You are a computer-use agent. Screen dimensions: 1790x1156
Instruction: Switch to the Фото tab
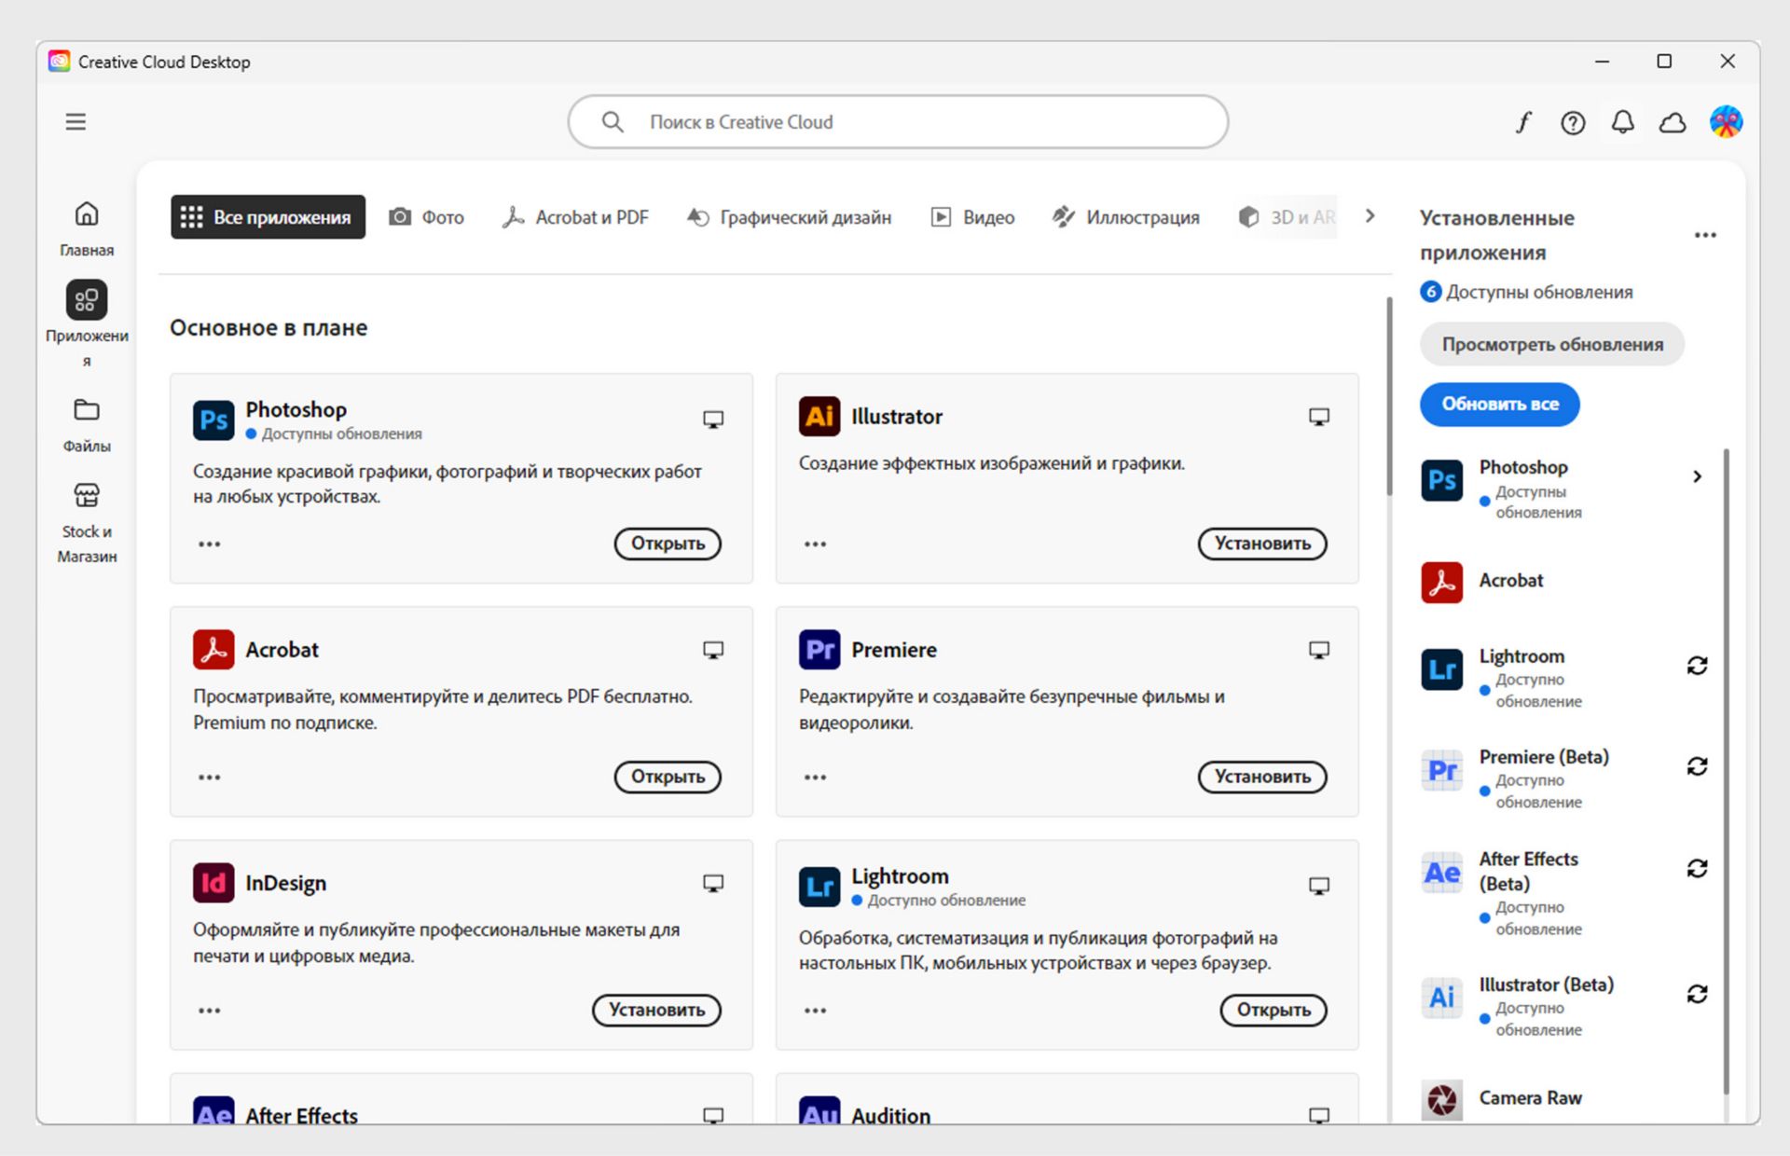(x=427, y=217)
